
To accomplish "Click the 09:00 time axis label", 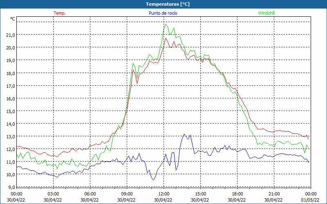I will click(127, 194).
